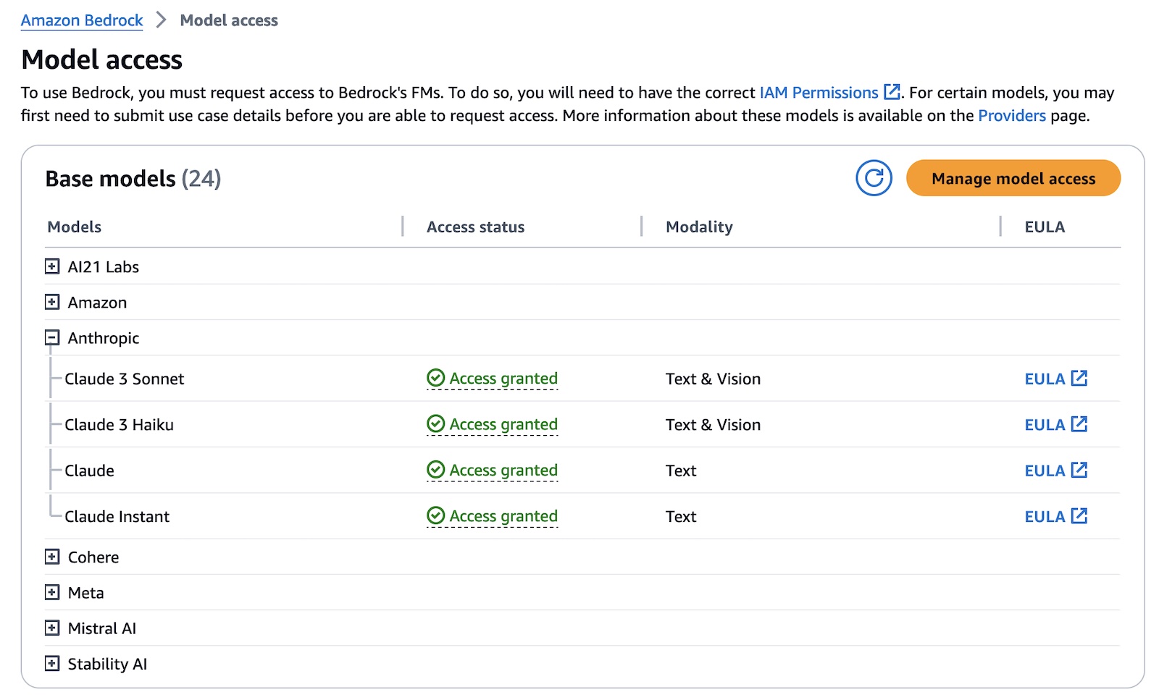Click the refresh icon beside Manage model access
Viewport: 1159px width, 700px height.
point(874,178)
